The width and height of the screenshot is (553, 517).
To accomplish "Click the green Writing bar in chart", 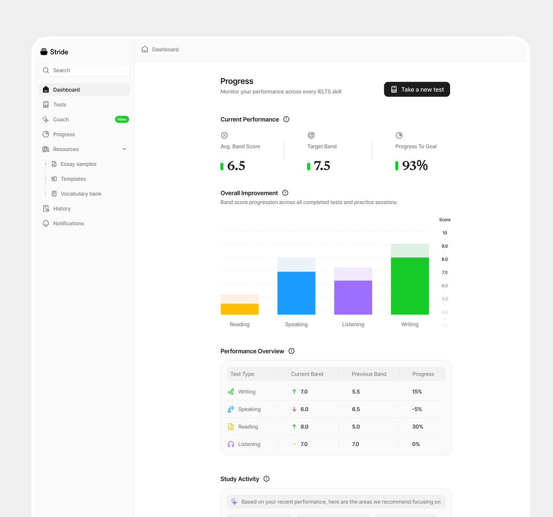I will coord(410,286).
